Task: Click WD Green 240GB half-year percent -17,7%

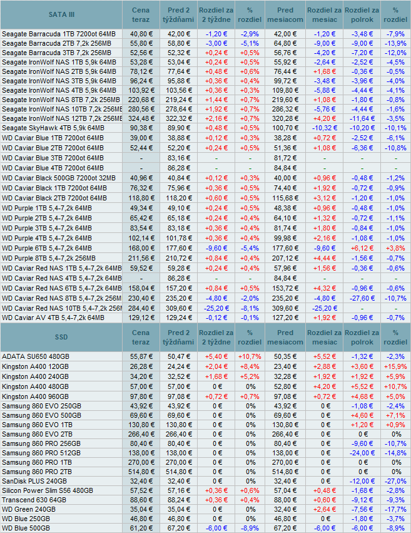Action: click(395, 510)
